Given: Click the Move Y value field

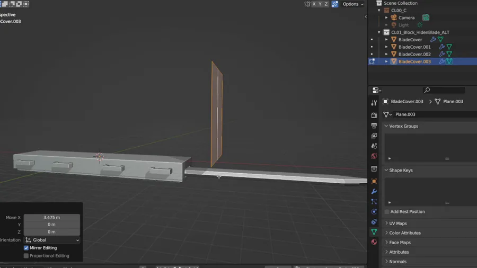Looking at the screenshot, I should 52,225.
